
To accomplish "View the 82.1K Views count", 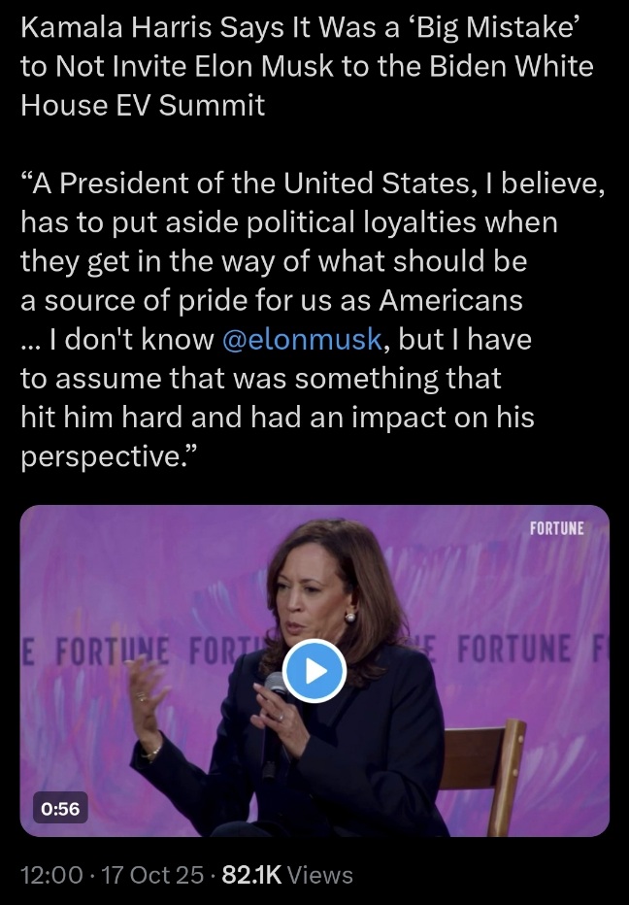I will point(287,875).
